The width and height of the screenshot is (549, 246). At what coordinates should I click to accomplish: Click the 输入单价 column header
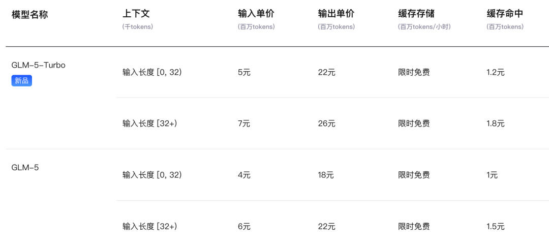255,14
